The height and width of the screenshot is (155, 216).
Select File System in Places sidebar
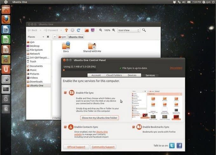click(36, 50)
